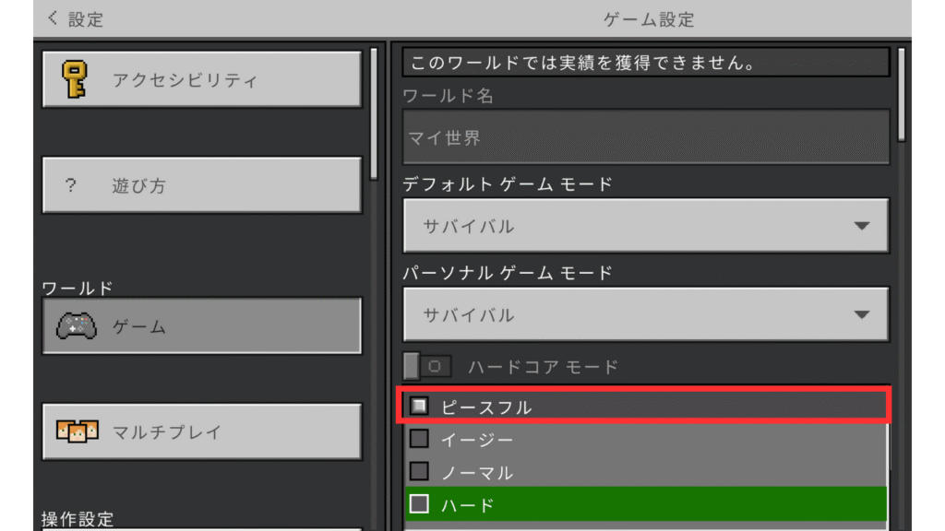
Task: Select the ハード difficulty checkbox
Action: (419, 504)
